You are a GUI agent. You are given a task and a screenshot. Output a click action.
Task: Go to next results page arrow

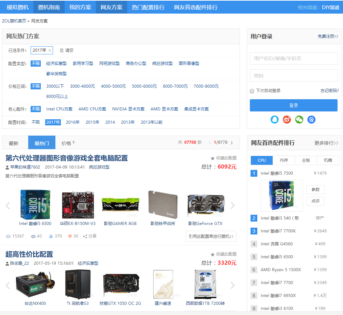point(232,143)
